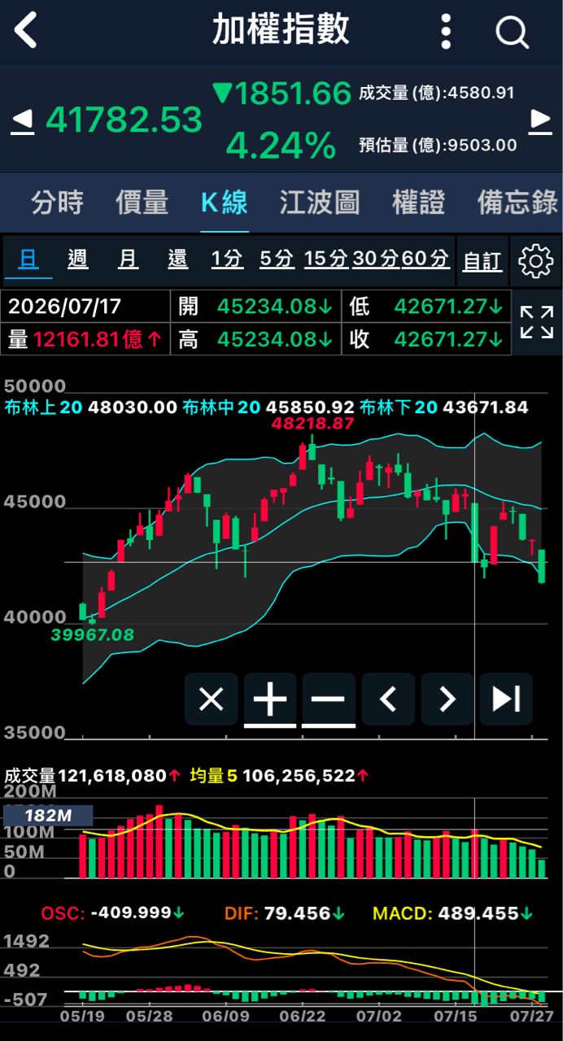
Task: Open chart settings gear icon
Action: coord(535,261)
